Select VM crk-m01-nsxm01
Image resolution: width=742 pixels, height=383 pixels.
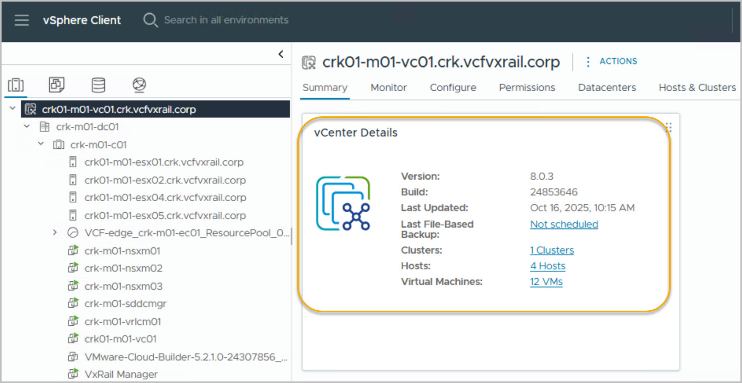coord(122,251)
